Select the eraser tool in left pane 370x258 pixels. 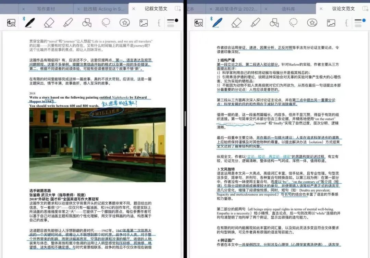point(49,23)
